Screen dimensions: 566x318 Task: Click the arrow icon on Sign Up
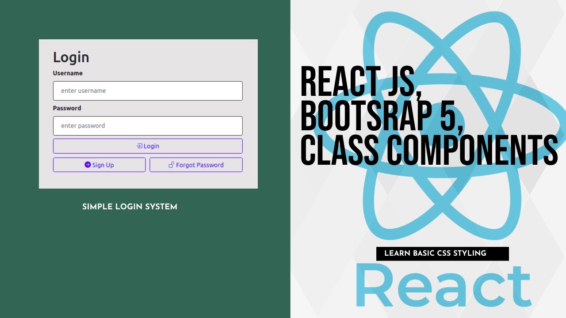coord(88,165)
